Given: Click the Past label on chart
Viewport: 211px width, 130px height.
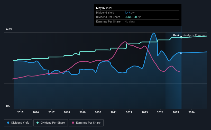Looking at the screenshot, I should click(176, 35).
